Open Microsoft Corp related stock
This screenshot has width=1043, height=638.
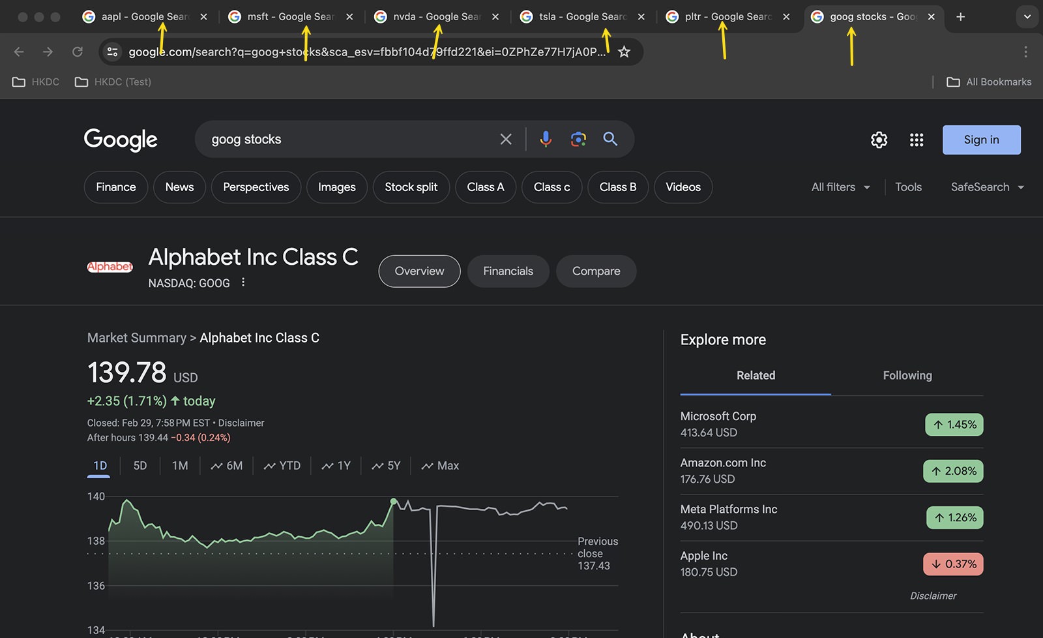[832, 425]
